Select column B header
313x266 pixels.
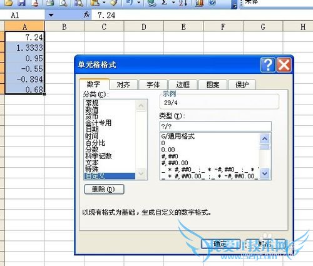click(x=64, y=27)
